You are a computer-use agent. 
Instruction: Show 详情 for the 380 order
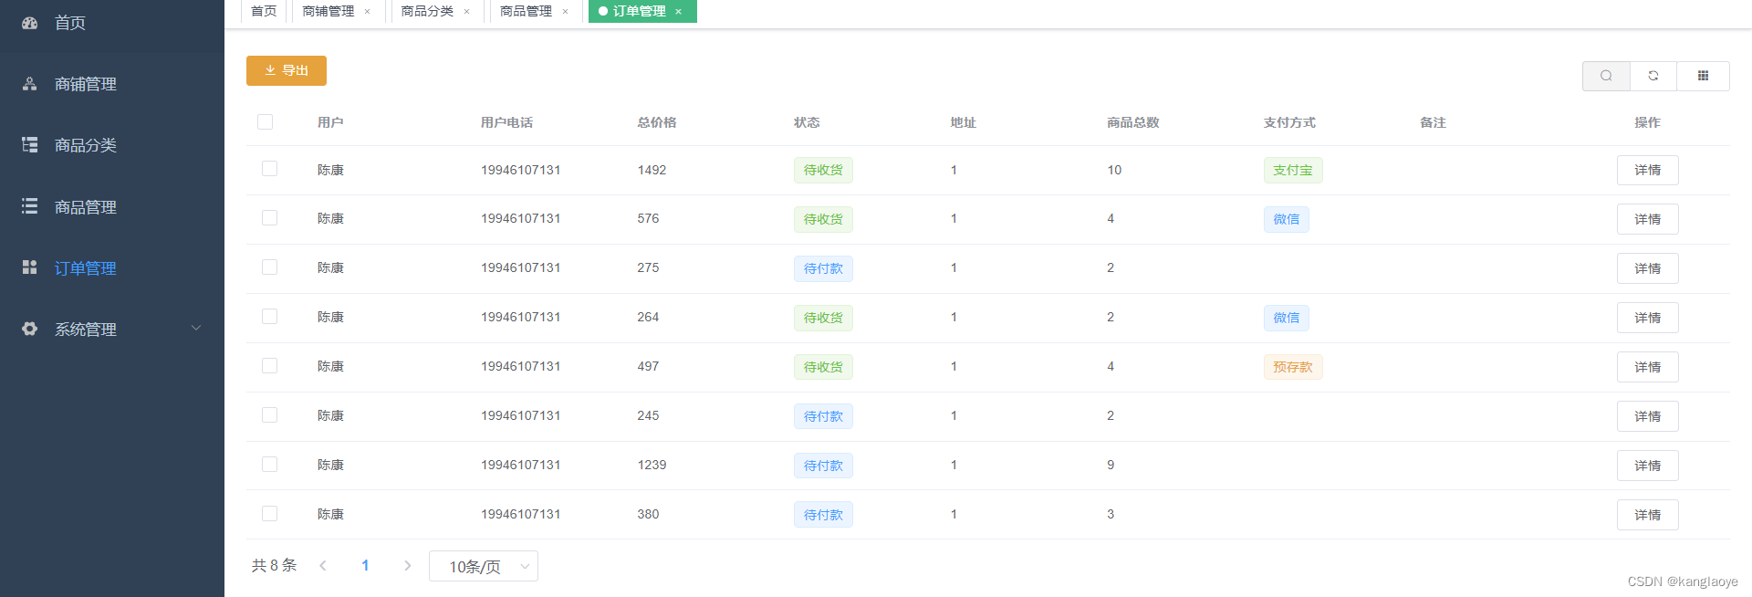[x=1648, y=515]
